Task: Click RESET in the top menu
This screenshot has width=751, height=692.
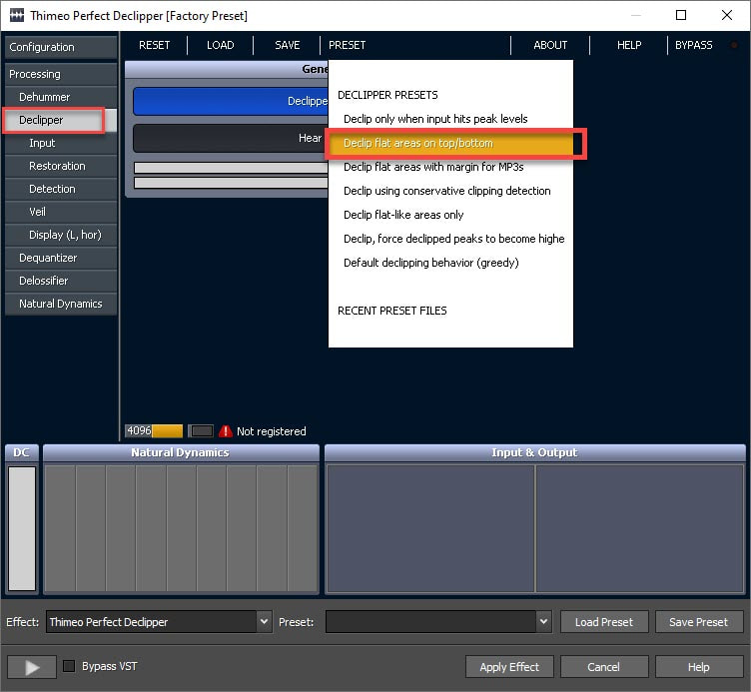Action: pyautogui.click(x=154, y=45)
